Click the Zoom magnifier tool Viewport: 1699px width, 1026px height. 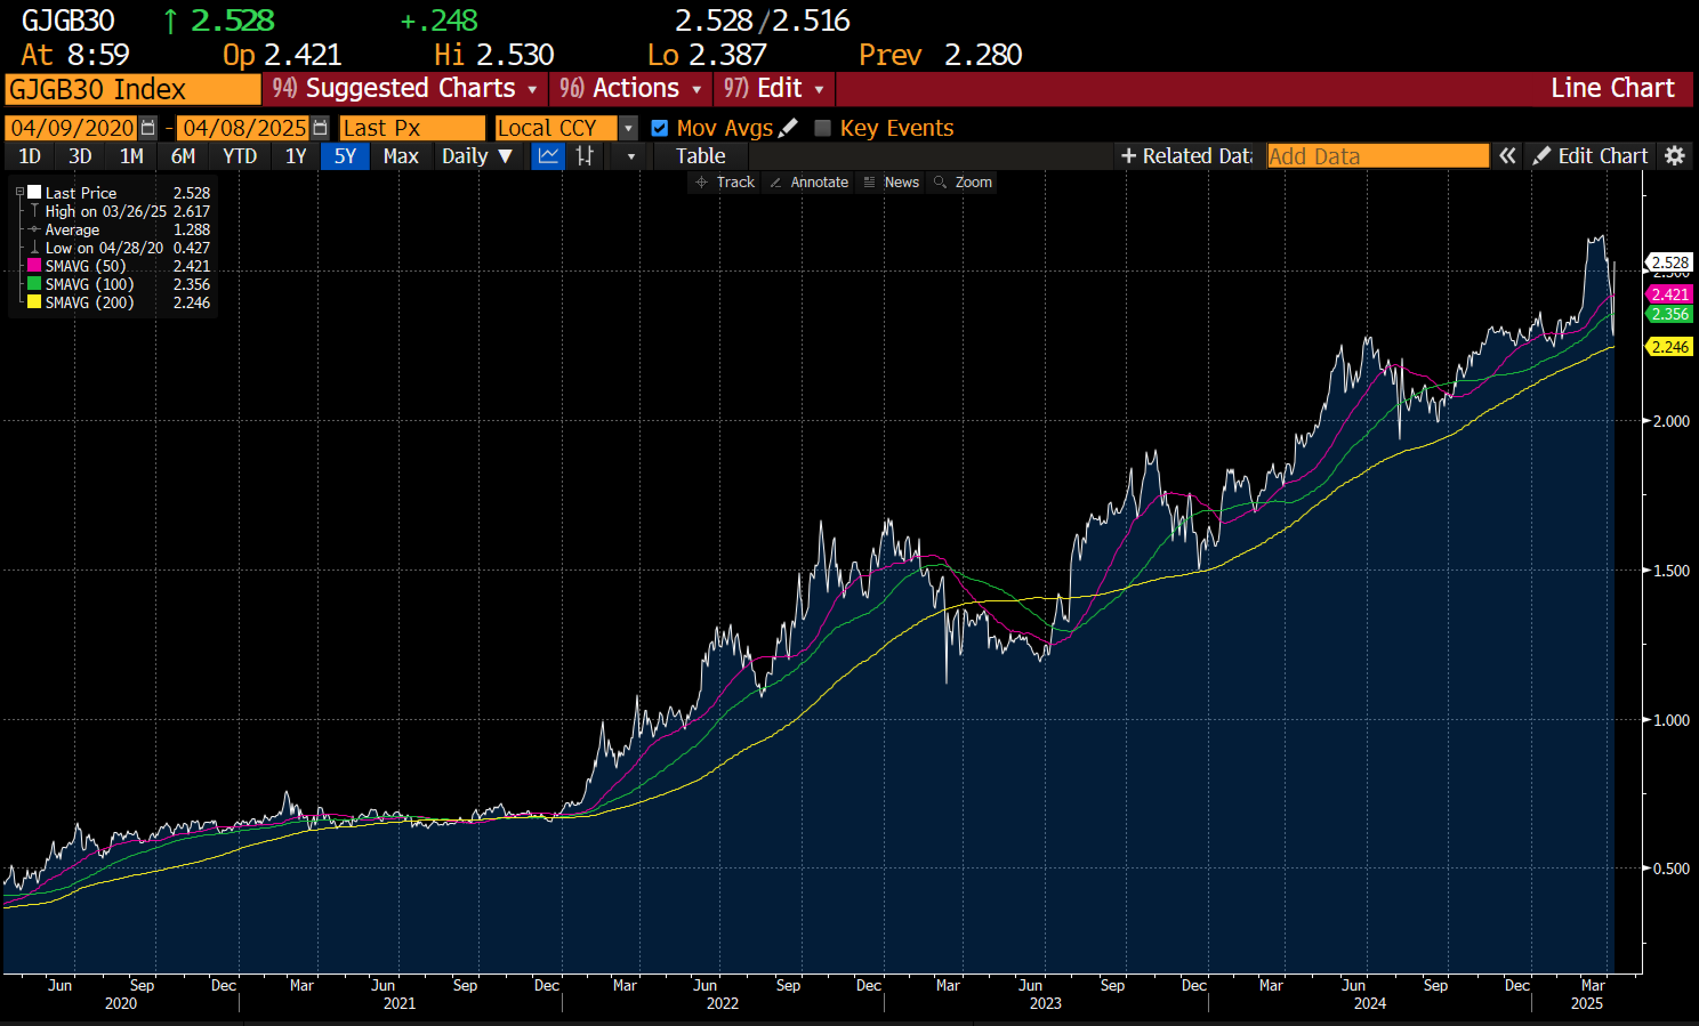(963, 182)
